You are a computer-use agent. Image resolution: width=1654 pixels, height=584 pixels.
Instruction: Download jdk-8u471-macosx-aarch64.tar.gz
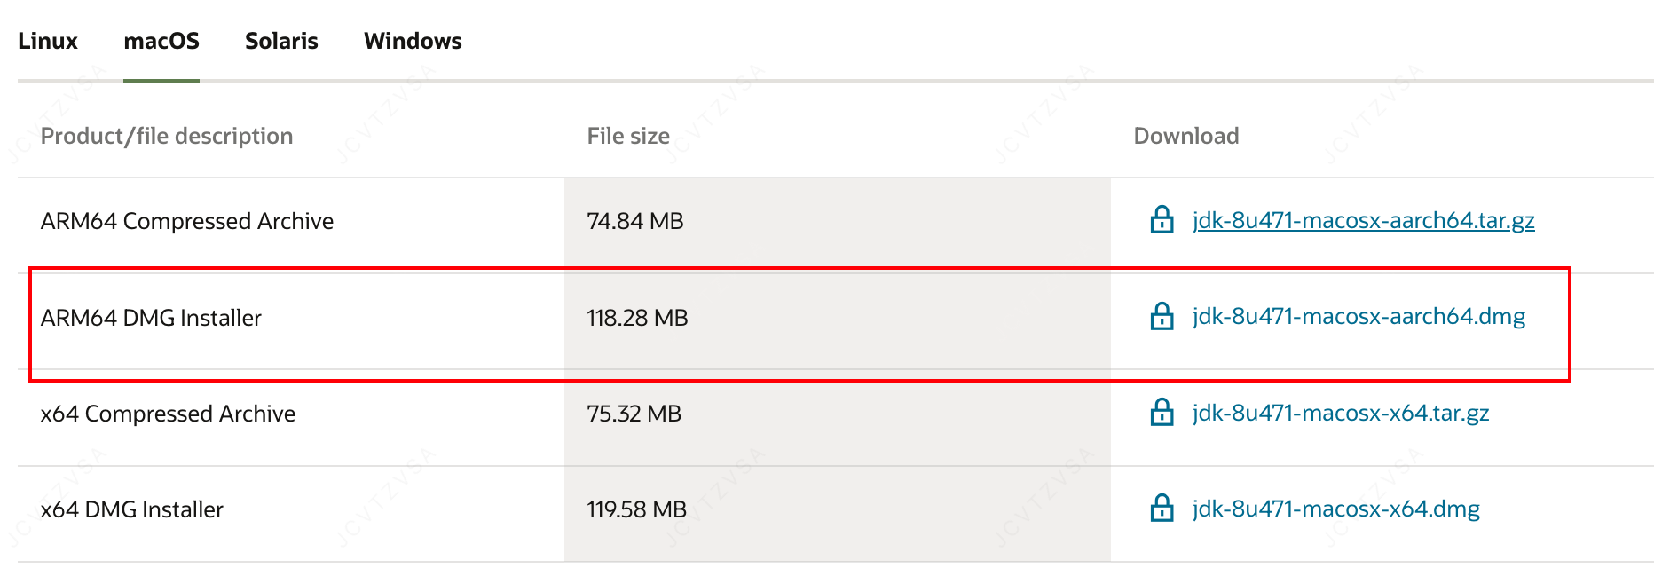1363,220
